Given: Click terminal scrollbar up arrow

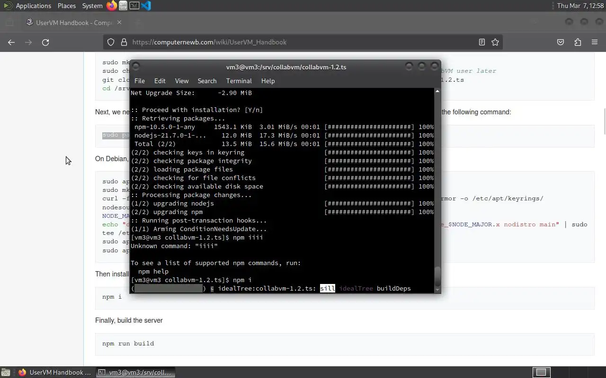Looking at the screenshot, I should (437, 91).
